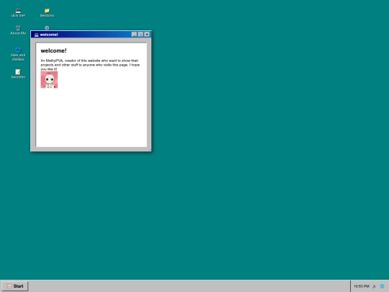Click the welcome! window title bar text
The height and width of the screenshot is (292, 389).
(x=49, y=35)
